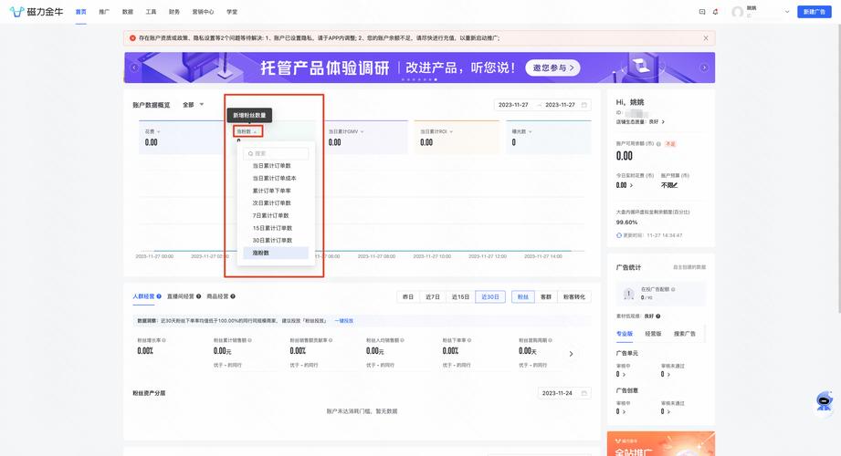Image resolution: width=841 pixels, height=456 pixels.
Task: Select 30日累计订单数 from dropdown list
Action: coord(276,241)
